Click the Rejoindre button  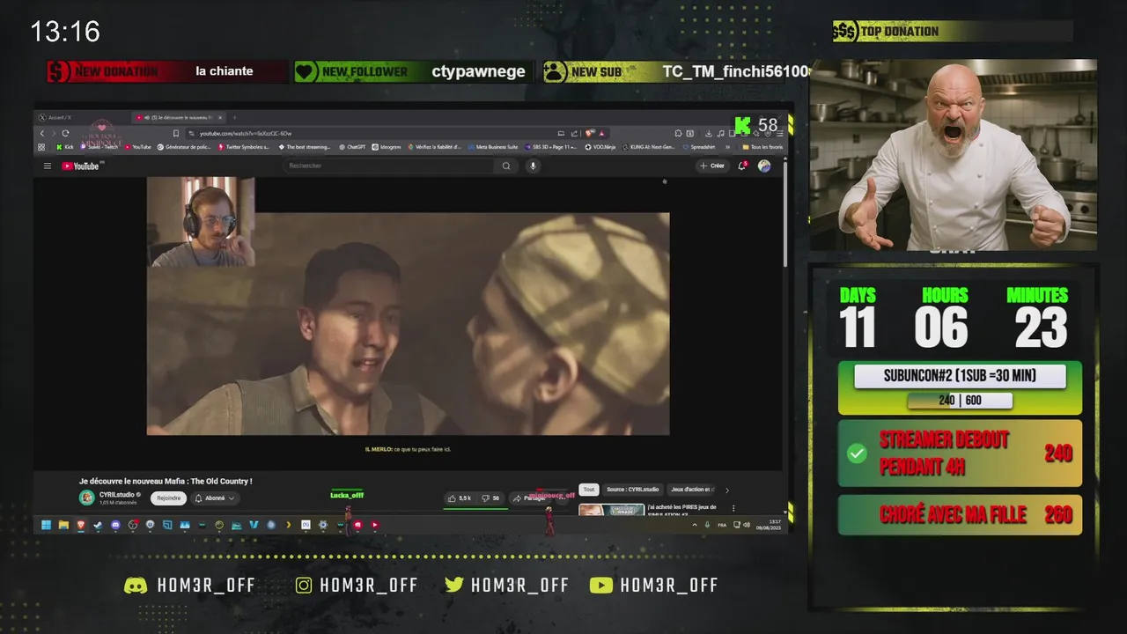pos(168,498)
